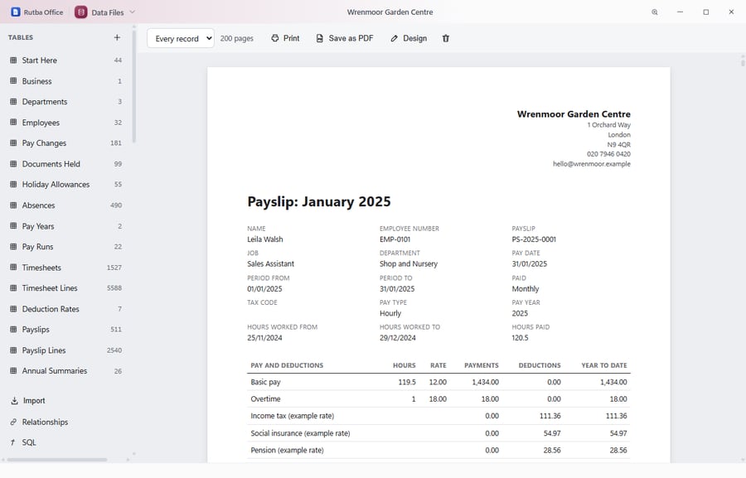Click the employee name Leila Walsh
Screen dimensions: 746x478
(265, 239)
